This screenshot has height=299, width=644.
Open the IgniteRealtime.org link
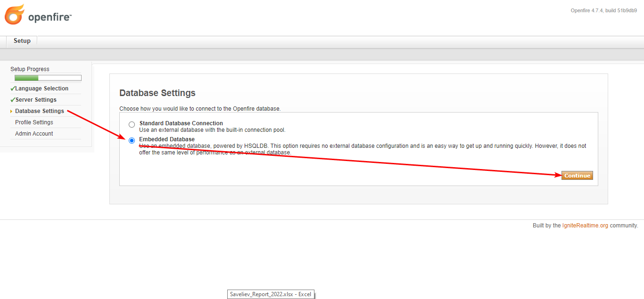(x=585, y=226)
